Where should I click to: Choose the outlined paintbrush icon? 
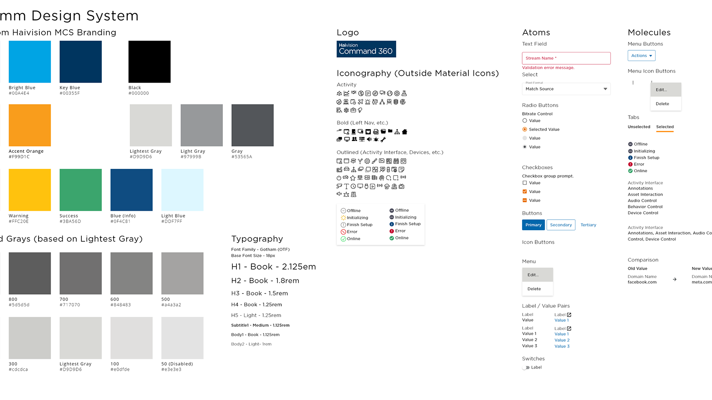(374, 161)
